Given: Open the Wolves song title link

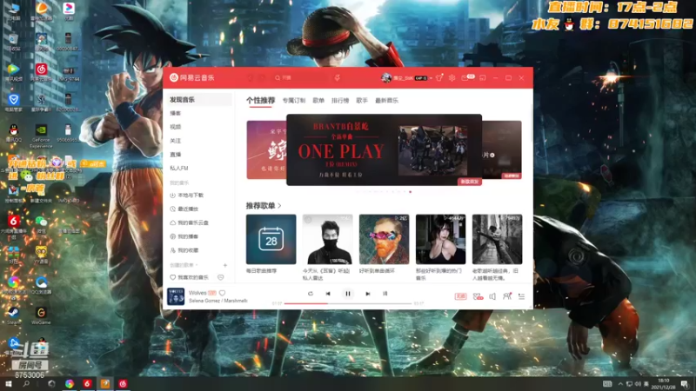Looking at the screenshot, I should [x=197, y=293].
